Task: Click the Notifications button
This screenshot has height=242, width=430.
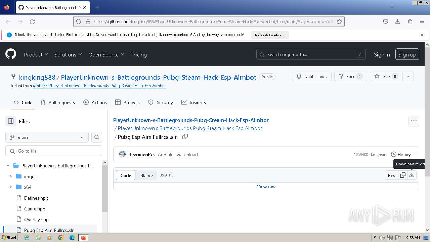Action: pos(312,76)
